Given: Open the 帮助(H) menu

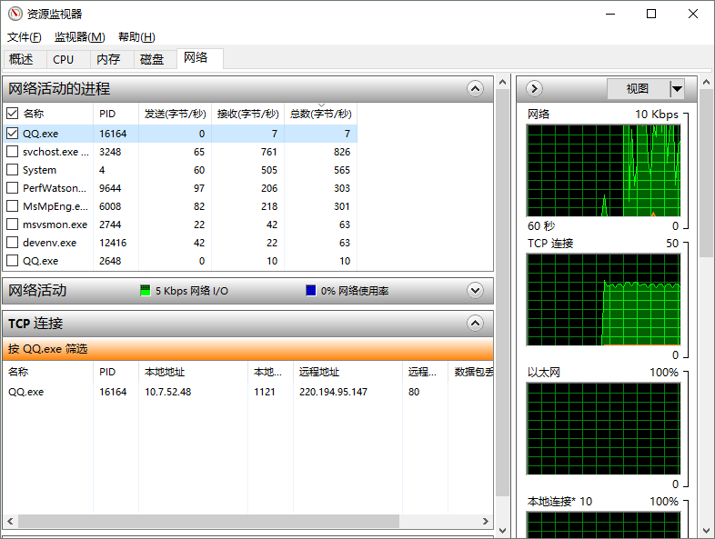Looking at the screenshot, I should pyautogui.click(x=136, y=37).
